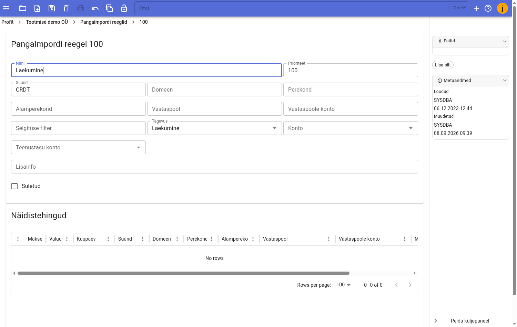
Task: Open column menu for Vastaspool column
Action: [x=329, y=239]
